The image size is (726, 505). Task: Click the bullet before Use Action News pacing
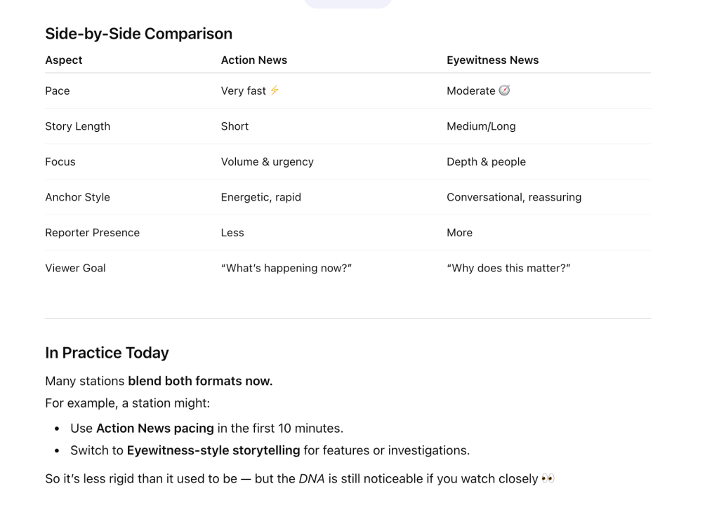click(57, 429)
